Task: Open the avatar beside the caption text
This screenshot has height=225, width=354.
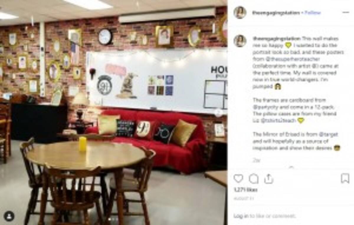Action: click(240, 41)
